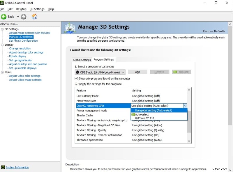233x172 pixels.
Task: Click the green Forward arrow icon
Action: [x=24, y=17]
